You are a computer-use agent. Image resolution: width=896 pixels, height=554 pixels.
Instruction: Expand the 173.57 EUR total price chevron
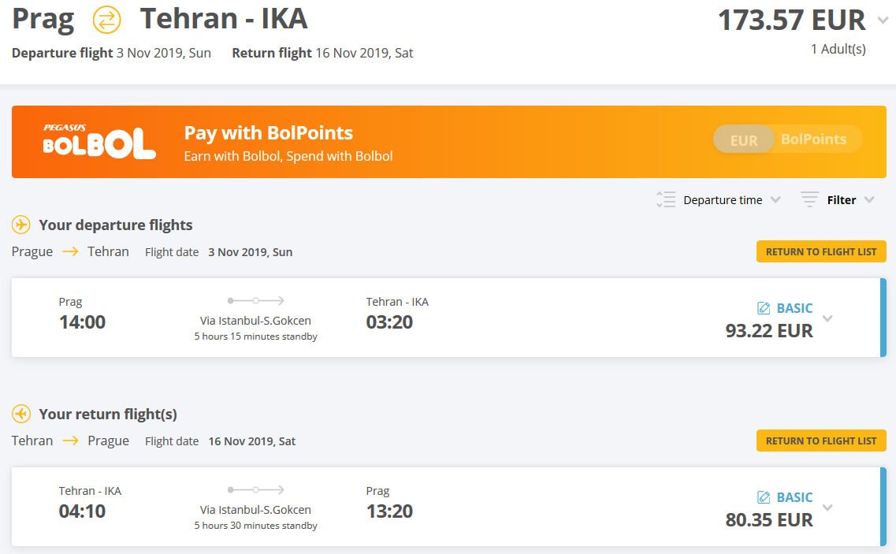pyautogui.click(x=883, y=20)
